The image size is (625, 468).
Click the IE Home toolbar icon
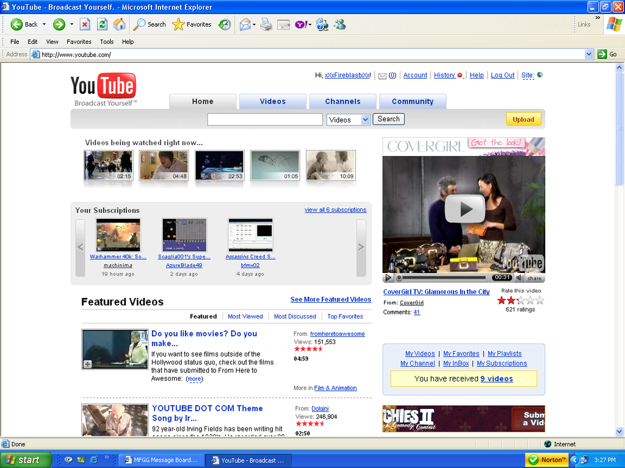120,24
